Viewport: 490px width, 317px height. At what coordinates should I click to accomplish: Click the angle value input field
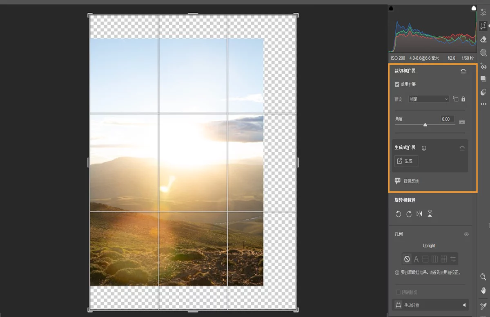(x=447, y=119)
